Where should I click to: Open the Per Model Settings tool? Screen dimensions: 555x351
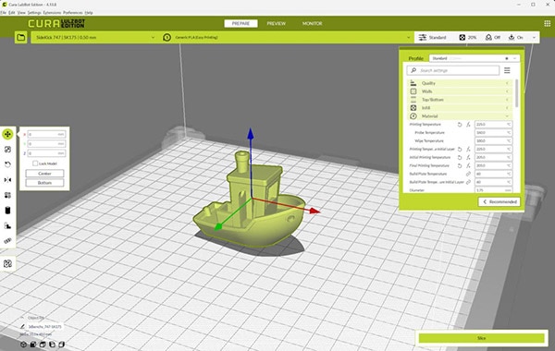click(7, 195)
